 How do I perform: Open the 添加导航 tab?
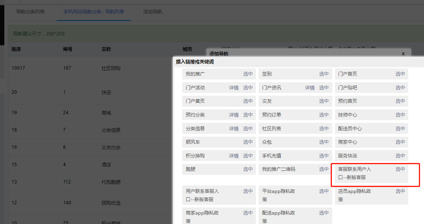(x=152, y=12)
